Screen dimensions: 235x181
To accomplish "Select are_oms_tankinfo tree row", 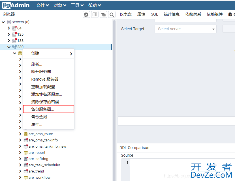I will [x=56, y=140].
